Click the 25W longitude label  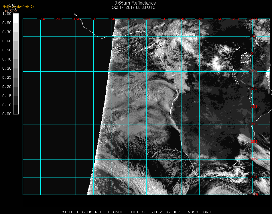42,19
